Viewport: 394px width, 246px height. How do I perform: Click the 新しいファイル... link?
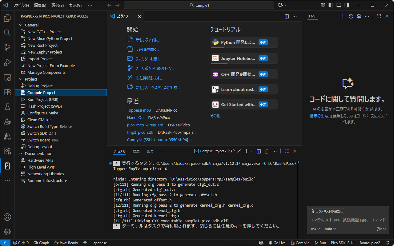(147, 40)
